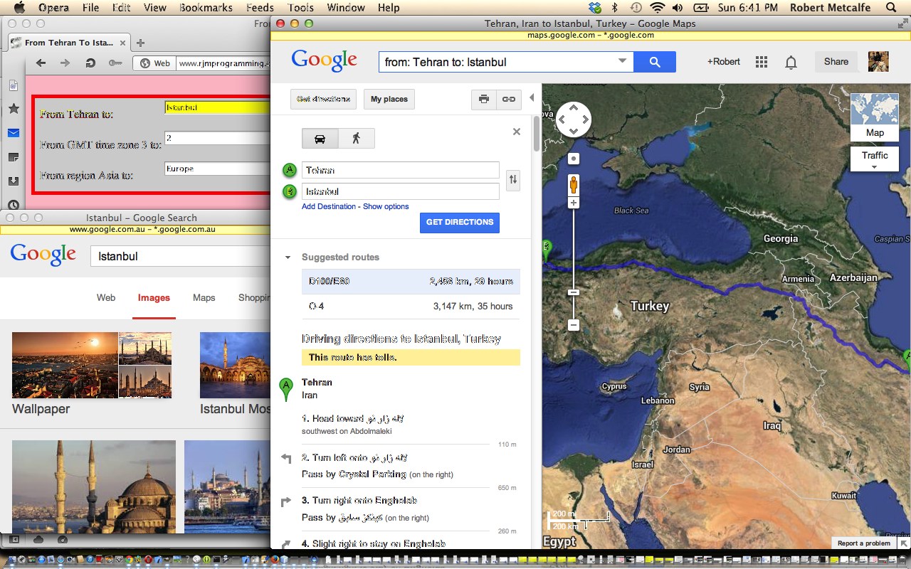Click the Google logo in search window
The image size is (911, 569).
[43, 255]
